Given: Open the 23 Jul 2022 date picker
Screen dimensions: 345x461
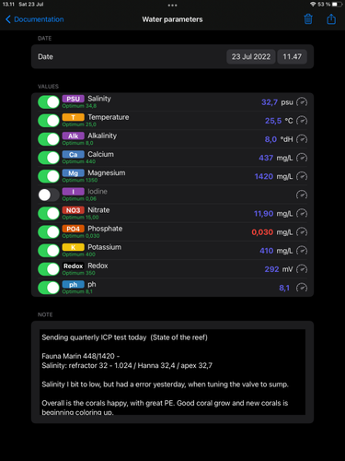Looking at the screenshot, I should tap(251, 56).
